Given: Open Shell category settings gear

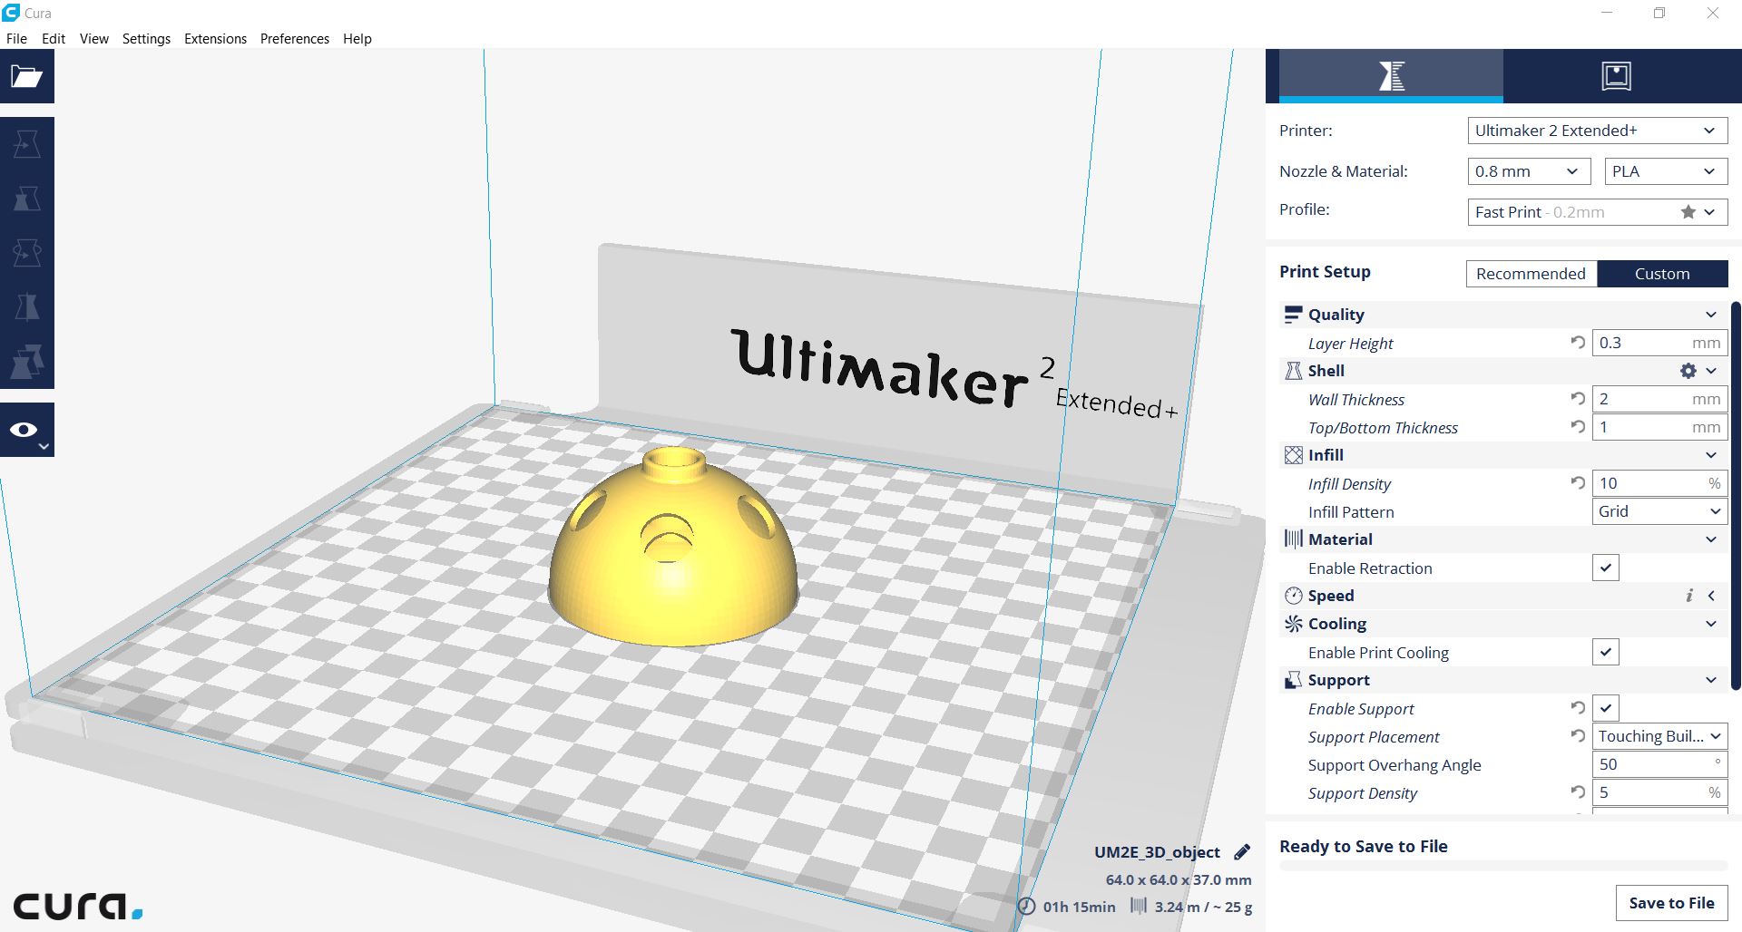Looking at the screenshot, I should pyautogui.click(x=1688, y=371).
